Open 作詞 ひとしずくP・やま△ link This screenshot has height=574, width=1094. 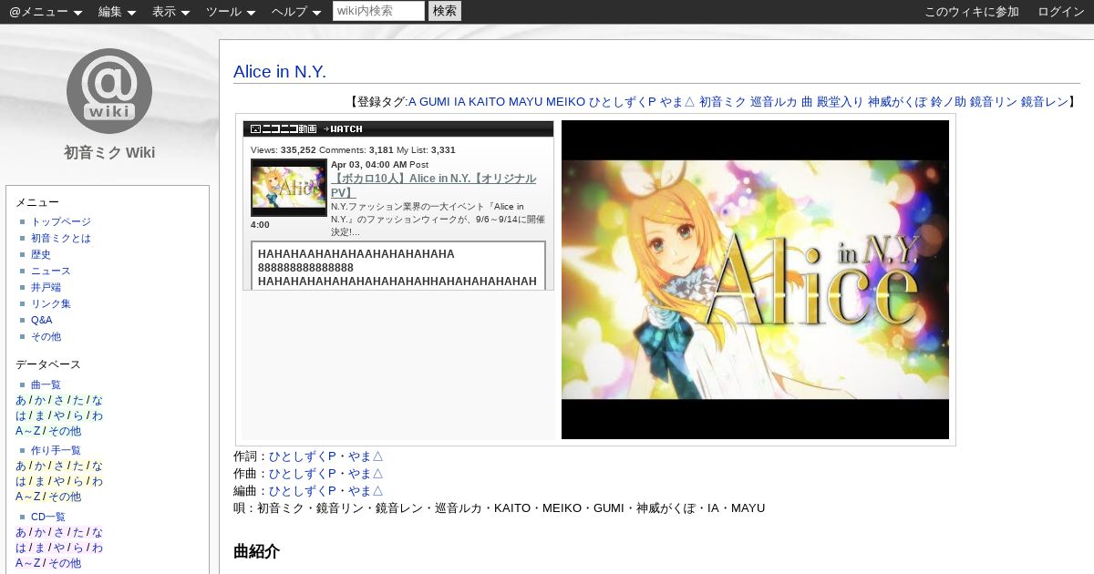[326, 456]
